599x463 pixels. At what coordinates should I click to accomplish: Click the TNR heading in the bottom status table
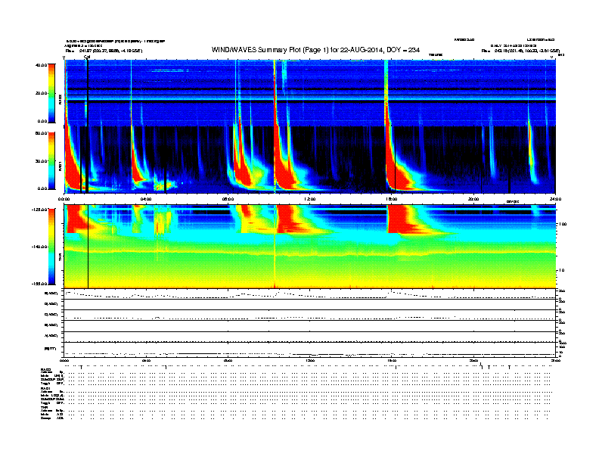click(x=44, y=407)
